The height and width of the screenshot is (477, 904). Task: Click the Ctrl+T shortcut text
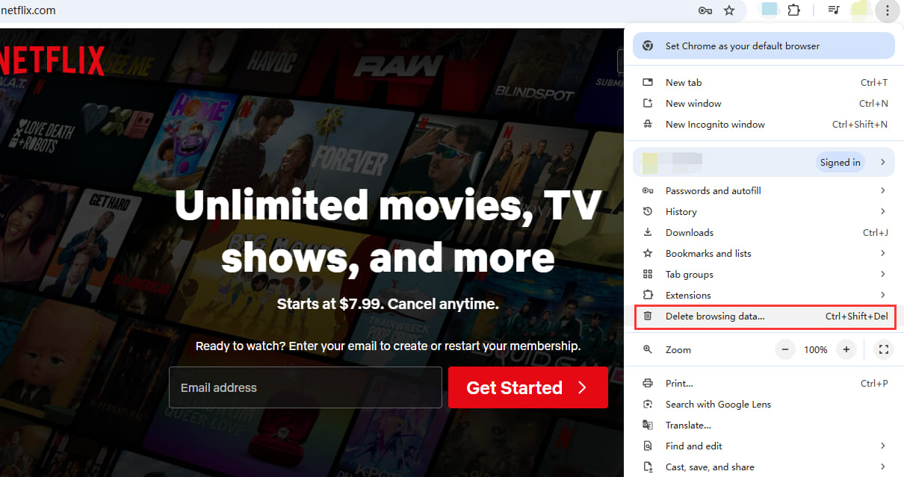tap(874, 83)
